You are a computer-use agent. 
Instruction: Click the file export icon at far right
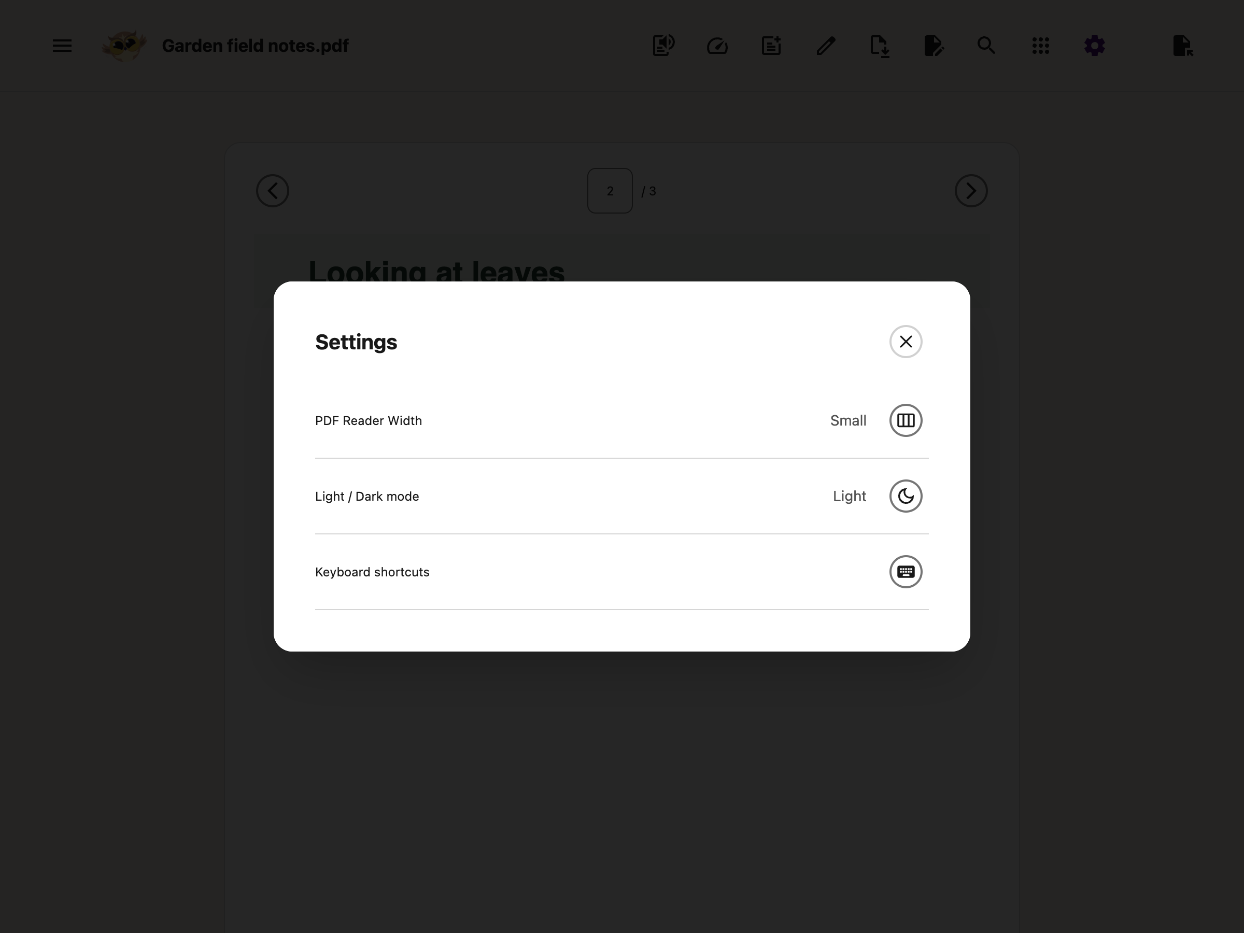1183,46
